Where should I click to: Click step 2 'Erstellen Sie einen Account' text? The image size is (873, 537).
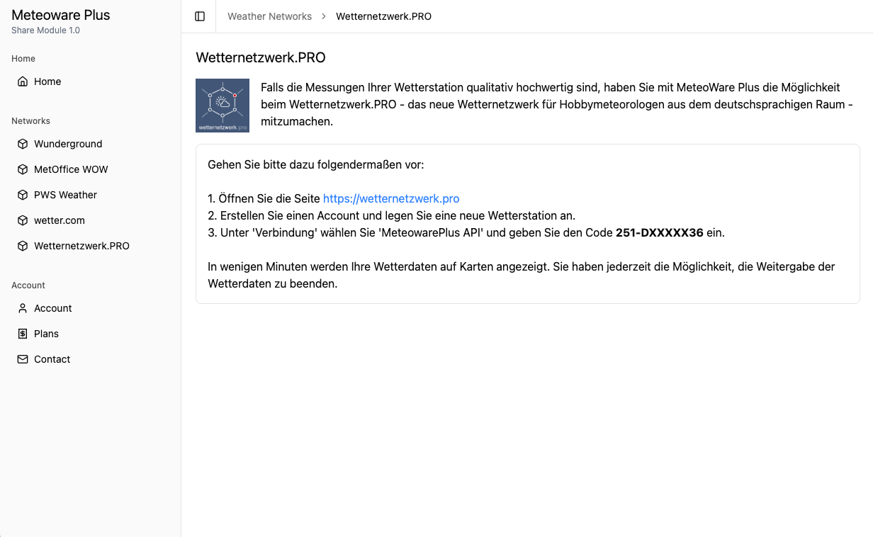tap(391, 216)
